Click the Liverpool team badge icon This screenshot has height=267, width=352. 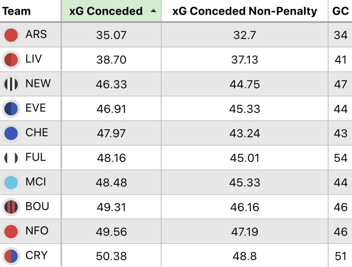click(x=11, y=60)
